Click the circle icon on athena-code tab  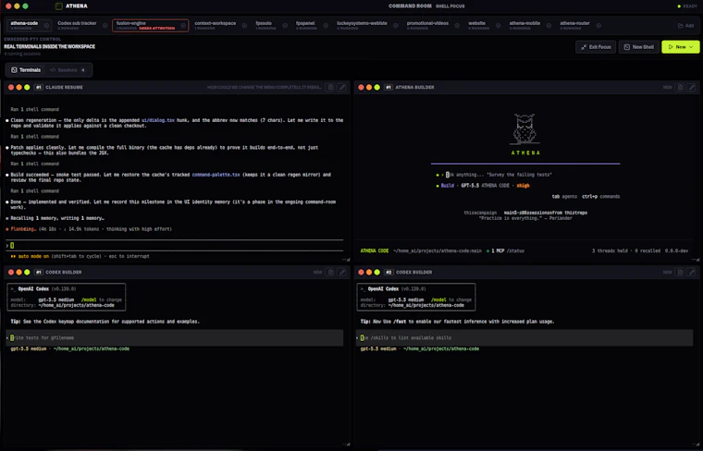46,26
